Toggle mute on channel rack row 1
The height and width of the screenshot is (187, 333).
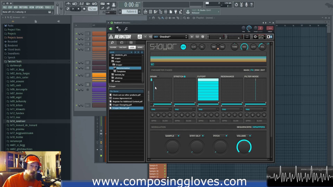point(76,34)
